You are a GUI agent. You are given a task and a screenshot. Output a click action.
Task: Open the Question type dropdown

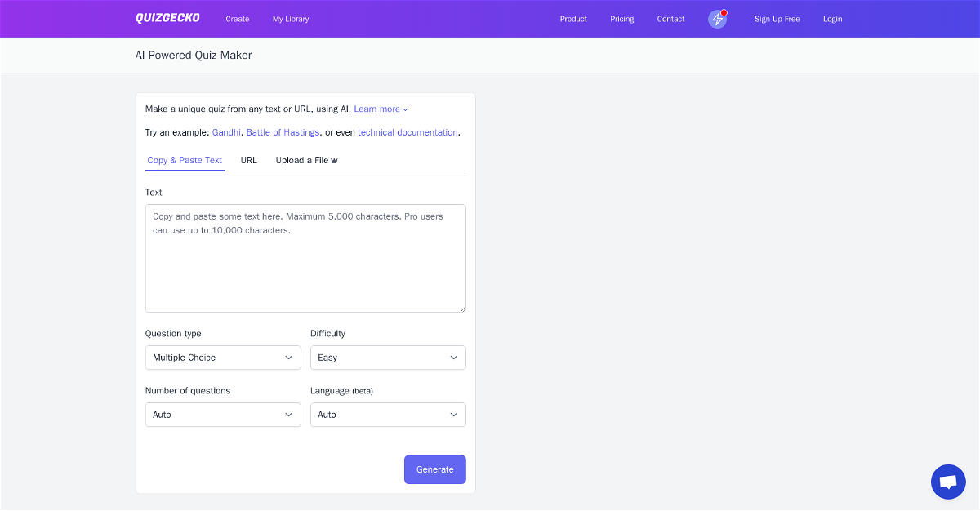(223, 358)
